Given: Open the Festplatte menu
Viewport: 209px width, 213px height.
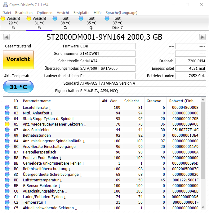Looking at the screenshot, I should (82, 13).
